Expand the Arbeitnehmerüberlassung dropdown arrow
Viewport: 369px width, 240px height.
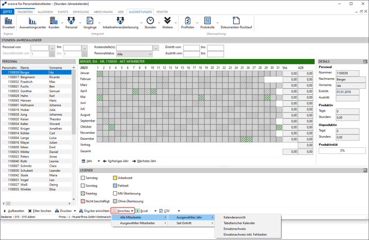[x=141, y=23]
